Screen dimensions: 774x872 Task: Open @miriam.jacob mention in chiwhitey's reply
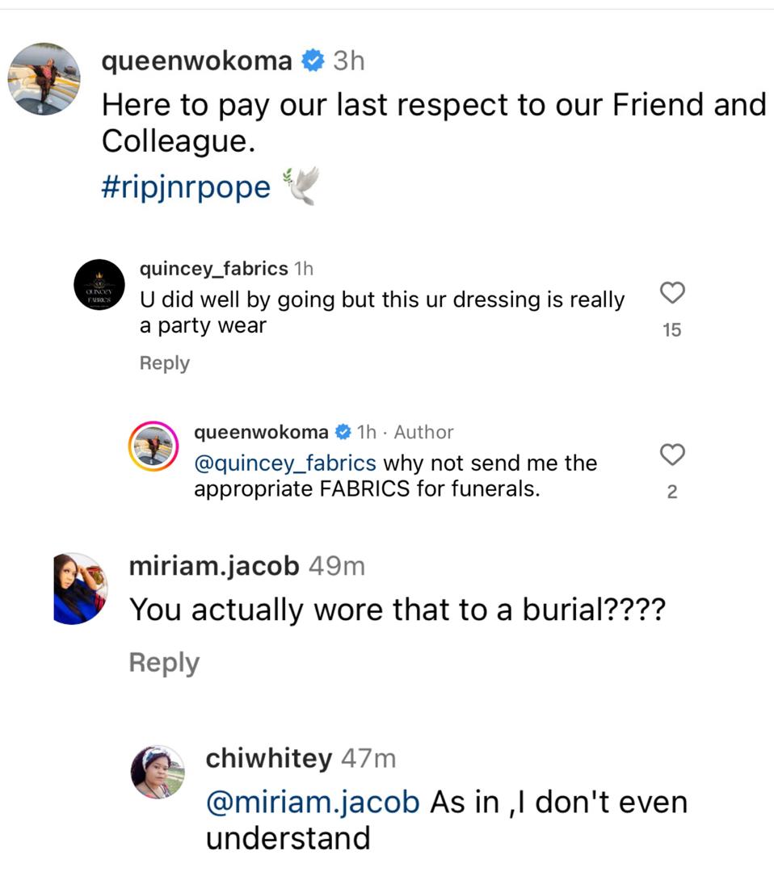click(313, 803)
